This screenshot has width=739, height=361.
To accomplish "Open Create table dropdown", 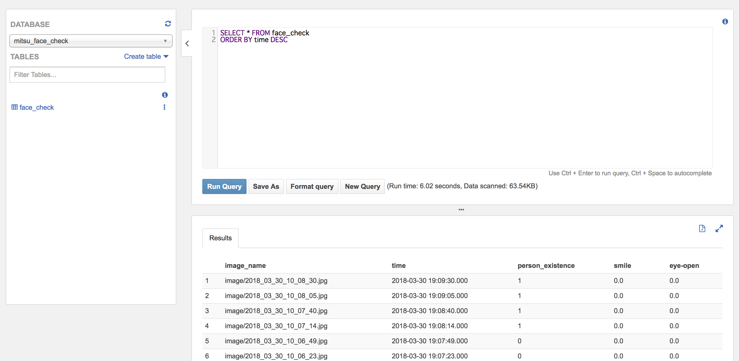I will [146, 56].
